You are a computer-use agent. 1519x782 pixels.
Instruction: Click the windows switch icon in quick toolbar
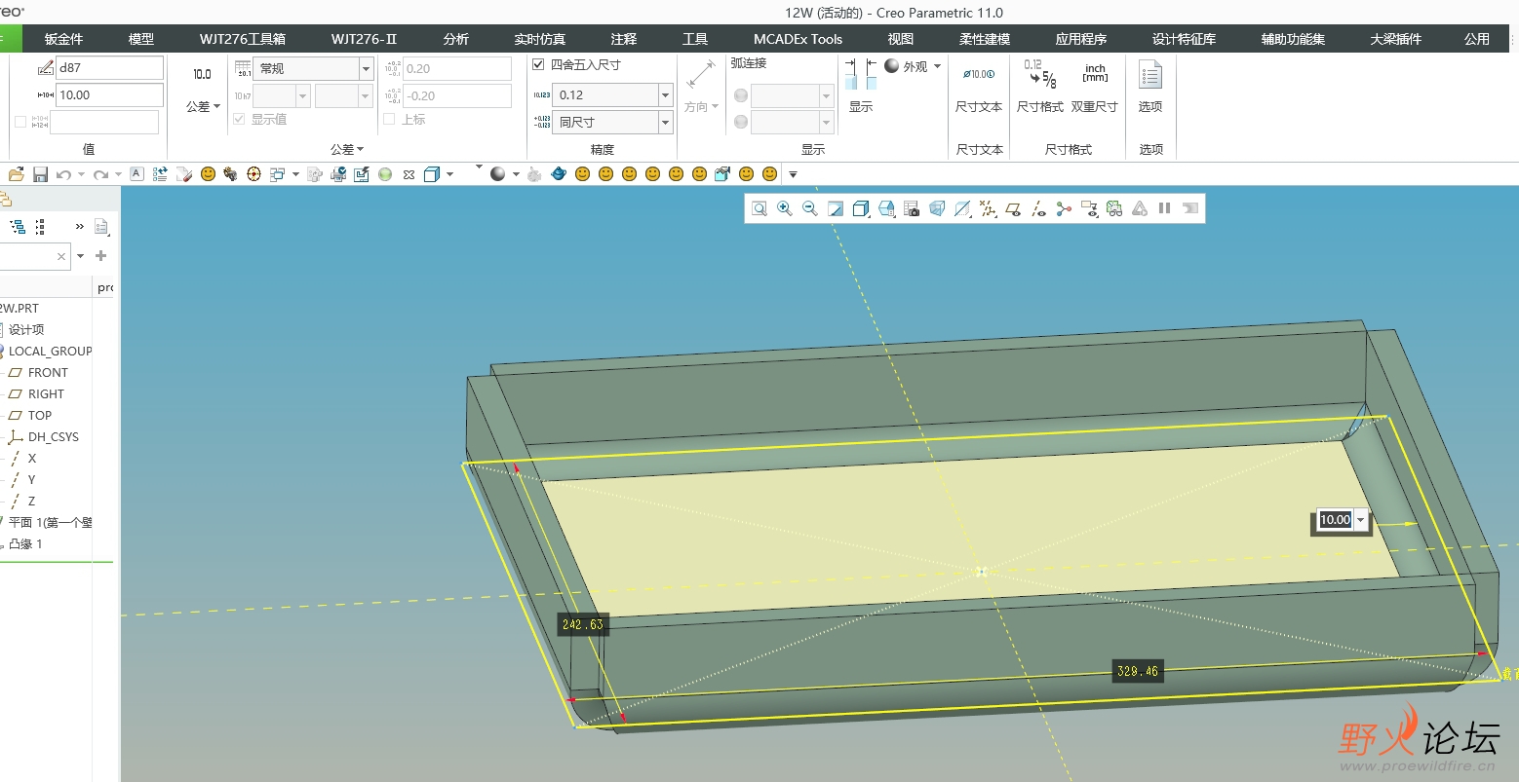(278, 174)
